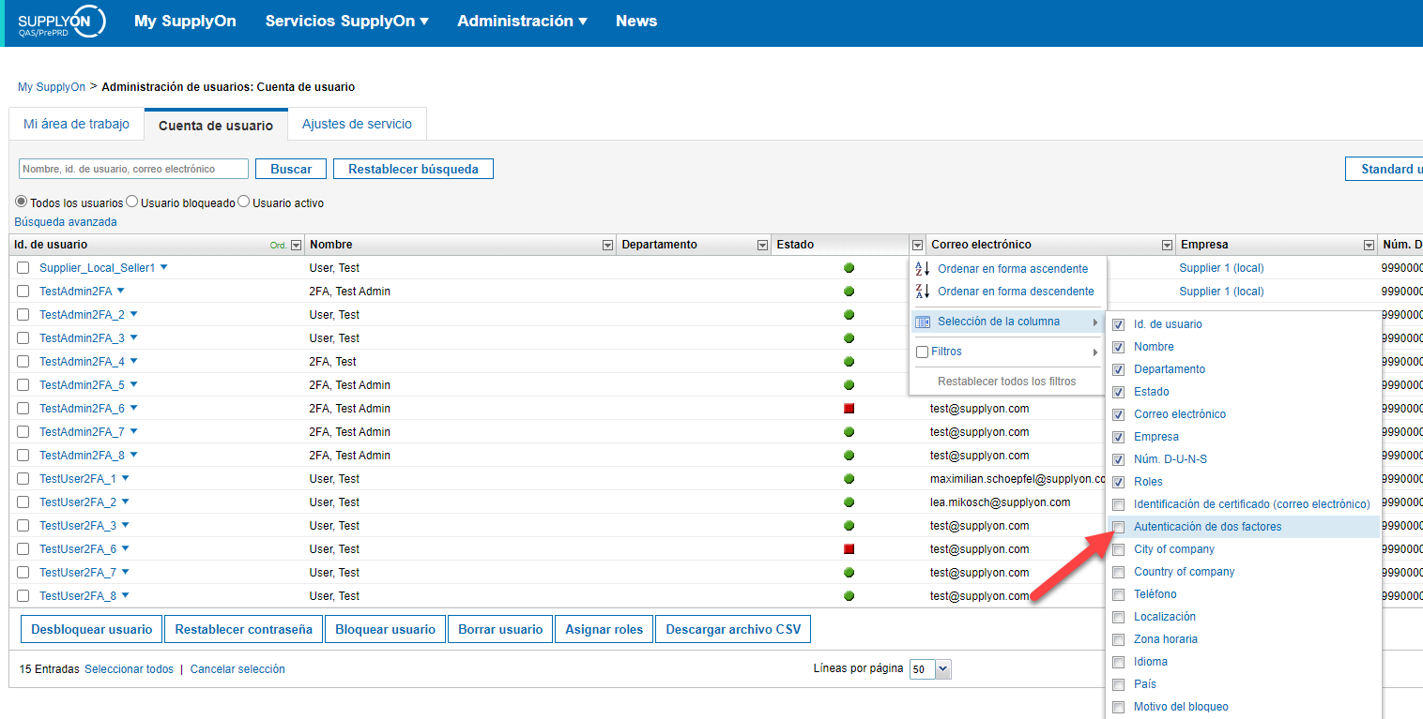Viewport: 1423px width, 719px height.
Task: Enable the Teléfono column checkbox
Action: point(1118,594)
